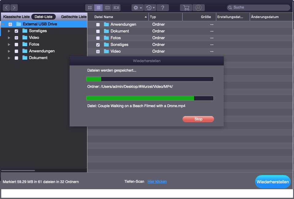This screenshot has height=199, width=294.
Task: Check the Fotos checkbox in file list
Action: click(98, 38)
